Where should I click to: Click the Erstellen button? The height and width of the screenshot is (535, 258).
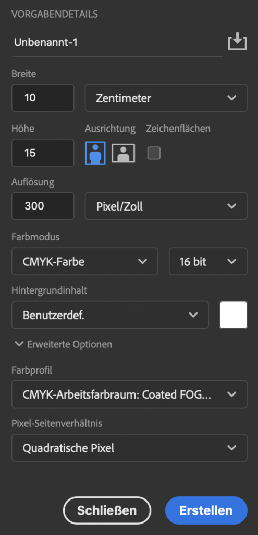pos(206,510)
